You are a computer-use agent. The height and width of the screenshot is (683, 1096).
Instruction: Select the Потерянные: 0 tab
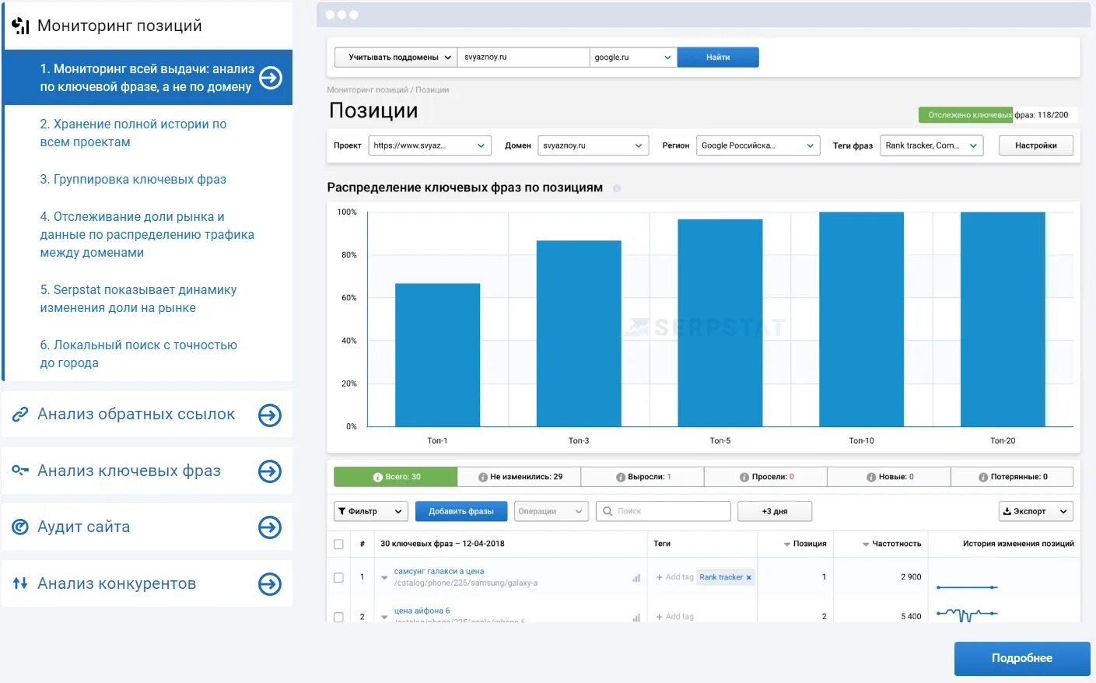pos(1012,477)
